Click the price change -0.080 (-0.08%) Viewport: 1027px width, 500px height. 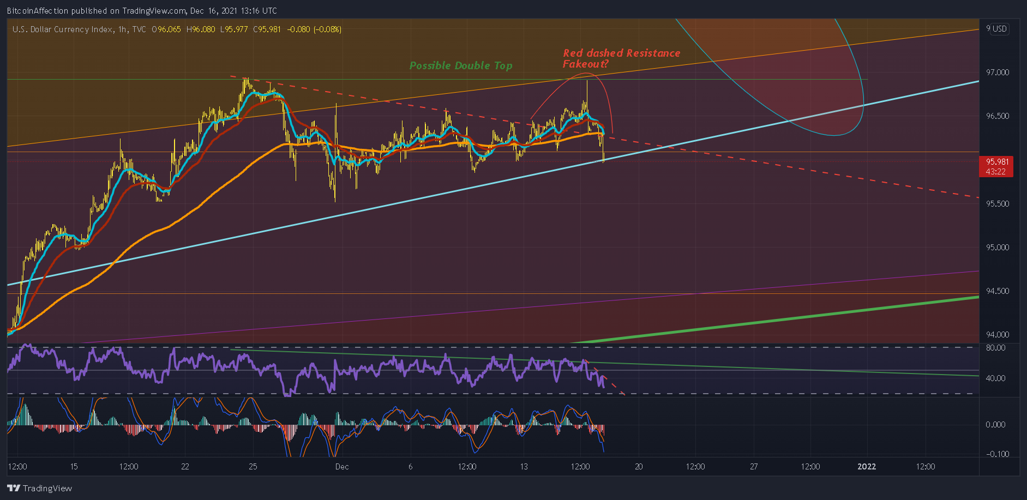pos(314,29)
